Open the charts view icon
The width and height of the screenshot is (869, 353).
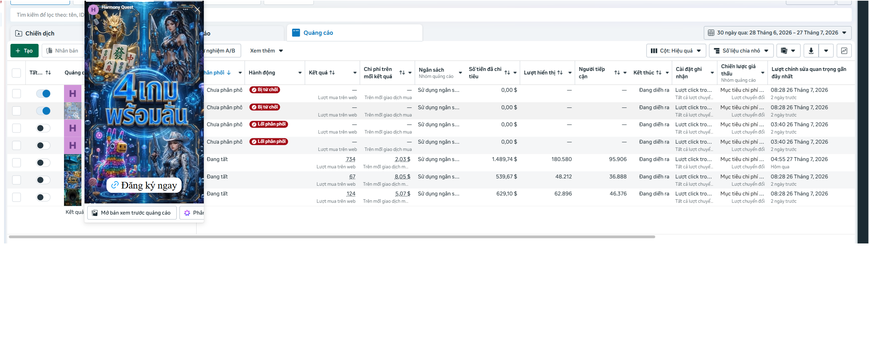point(844,51)
